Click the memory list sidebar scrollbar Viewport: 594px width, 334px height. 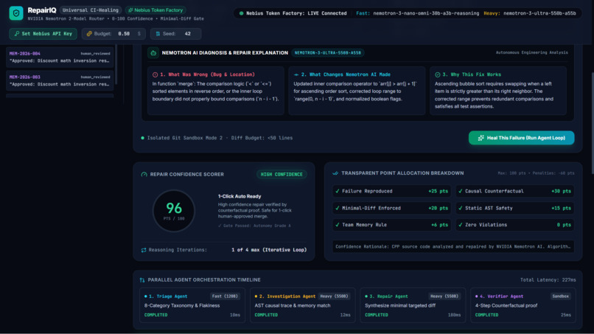pyautogui.click(x=116, y=64)
